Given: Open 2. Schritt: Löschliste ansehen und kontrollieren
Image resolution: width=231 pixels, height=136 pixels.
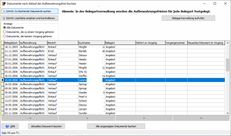Looking at the screenshot, I should (30, 18).
